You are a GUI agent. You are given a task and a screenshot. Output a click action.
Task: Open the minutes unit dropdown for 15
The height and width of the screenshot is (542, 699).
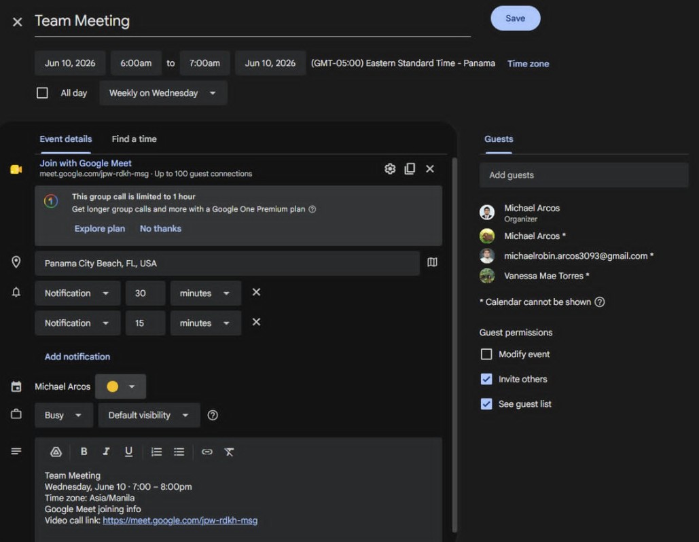point(206,323)
